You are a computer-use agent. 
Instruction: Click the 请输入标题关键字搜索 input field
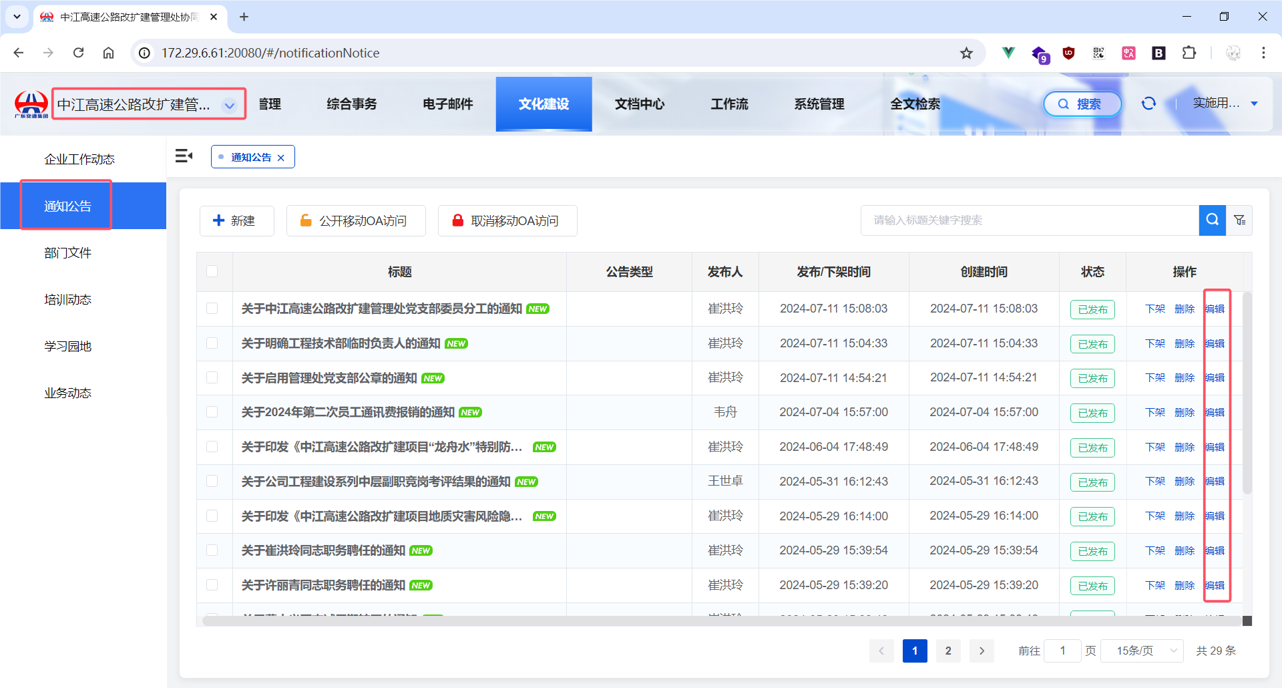tap(1028, 220)
